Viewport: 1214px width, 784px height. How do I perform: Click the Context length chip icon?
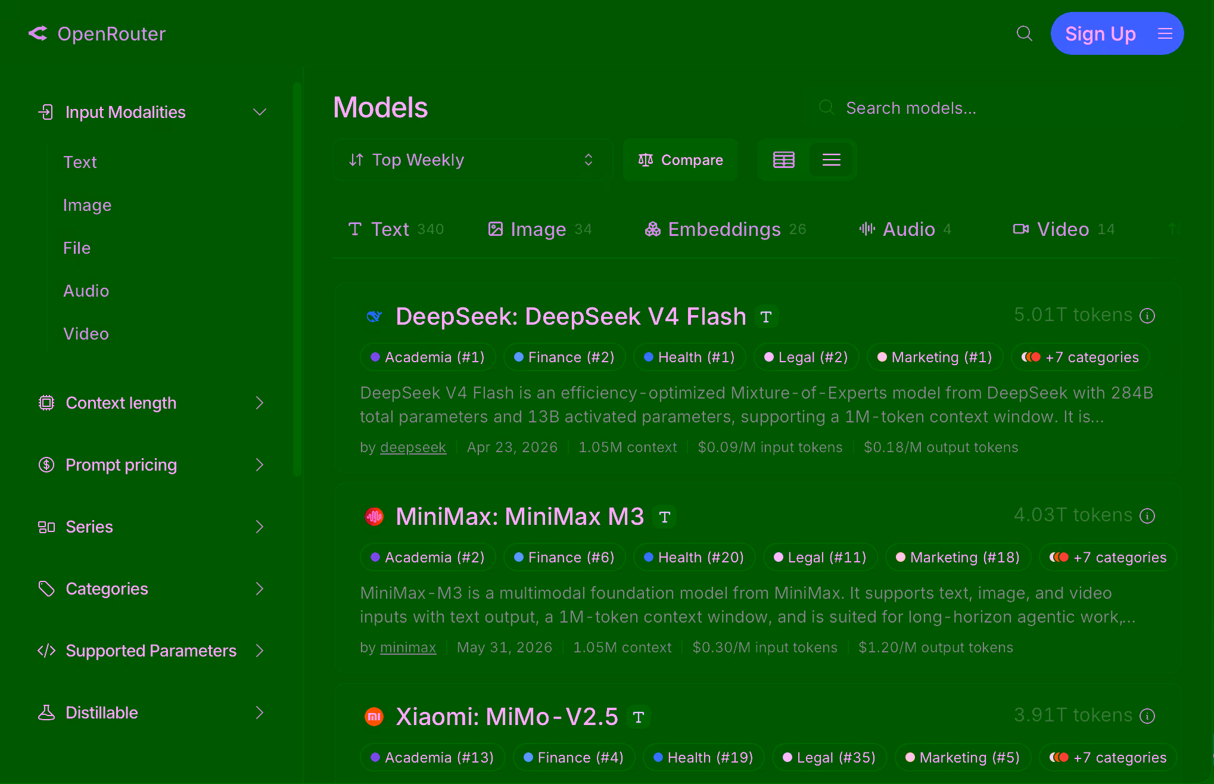46,403
